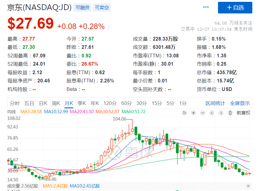
Task: Click the undo/reset chart arrow icon
Action: (184, 113)
